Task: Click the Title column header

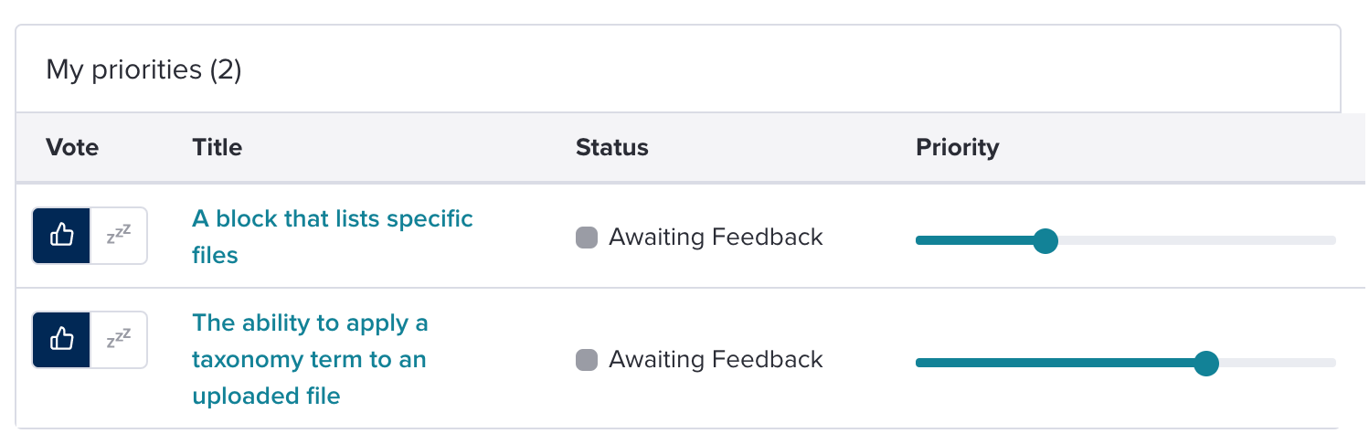Action: (218, 147)
